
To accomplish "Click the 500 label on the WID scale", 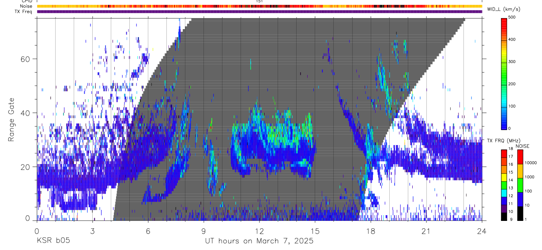I will [x=513, y=18].
